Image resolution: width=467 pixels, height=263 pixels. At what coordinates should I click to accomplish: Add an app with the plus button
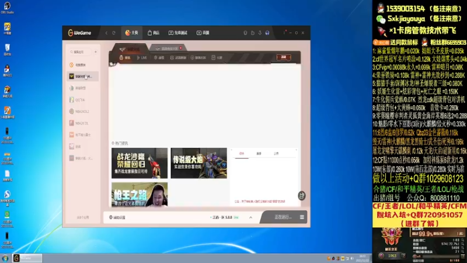[96, 52]
